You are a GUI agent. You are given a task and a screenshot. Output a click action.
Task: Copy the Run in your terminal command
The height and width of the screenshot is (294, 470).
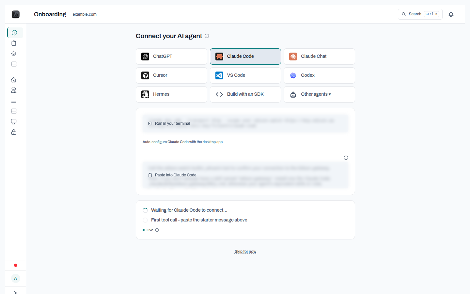245,123
